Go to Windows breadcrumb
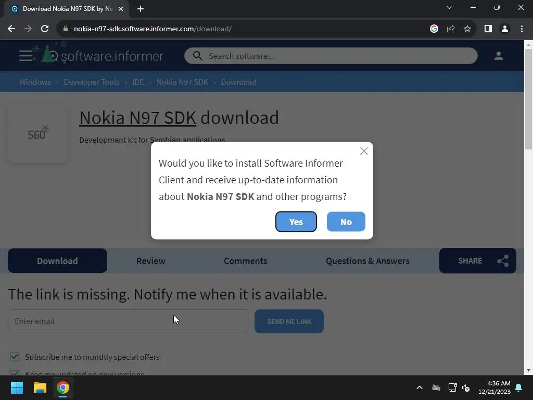This screenshot has height=400, width=533. point(35,82)
